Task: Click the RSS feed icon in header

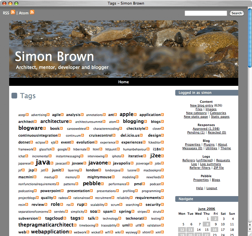Action: 13,12
